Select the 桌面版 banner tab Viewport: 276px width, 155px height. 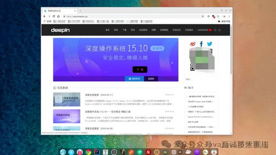pyautogui.click(x=151, y=79)
